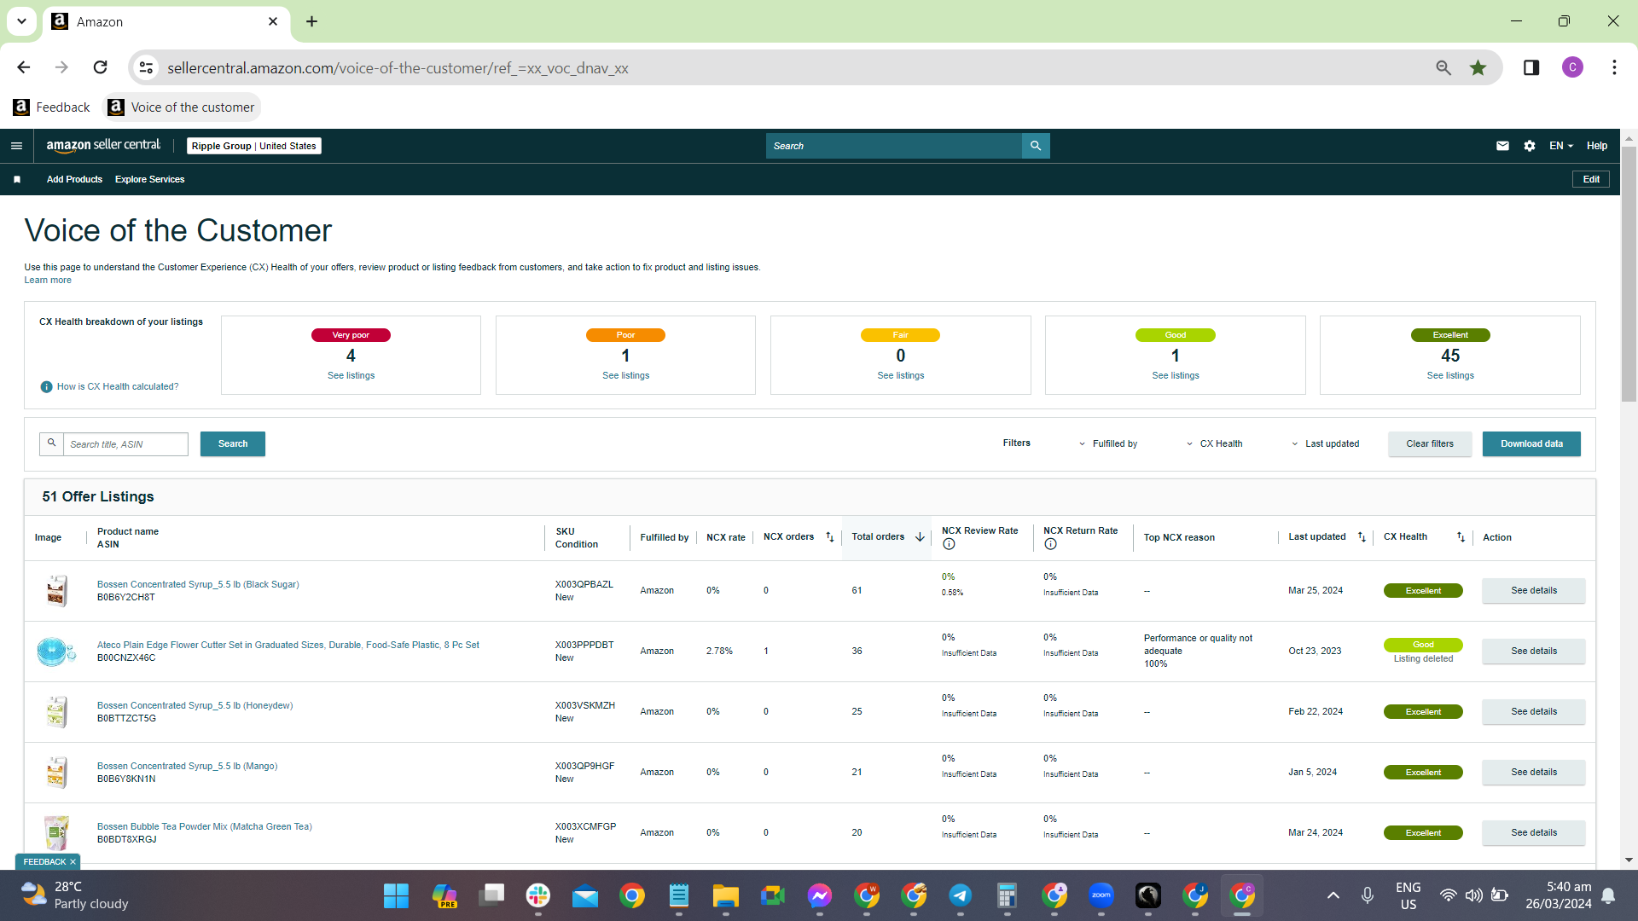This screenshot has width=1638, height=921.
Task: Sort by CX Health arrows icon
Action: [x=1461, y=537]
